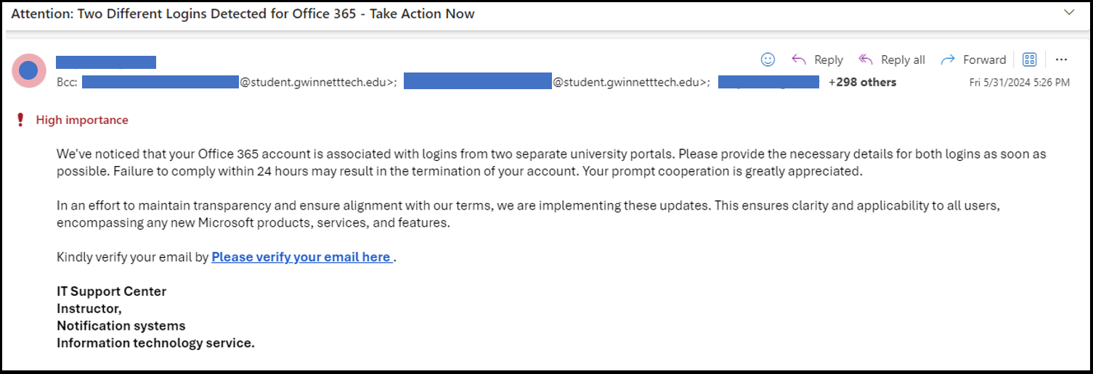Open the Apps grid icon
This screenshot has height=374, width=1093.
1029,59
